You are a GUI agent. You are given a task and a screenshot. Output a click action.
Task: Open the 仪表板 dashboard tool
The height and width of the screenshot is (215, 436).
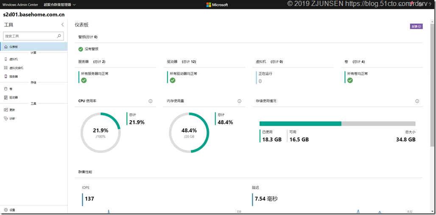tap(34, 47)
